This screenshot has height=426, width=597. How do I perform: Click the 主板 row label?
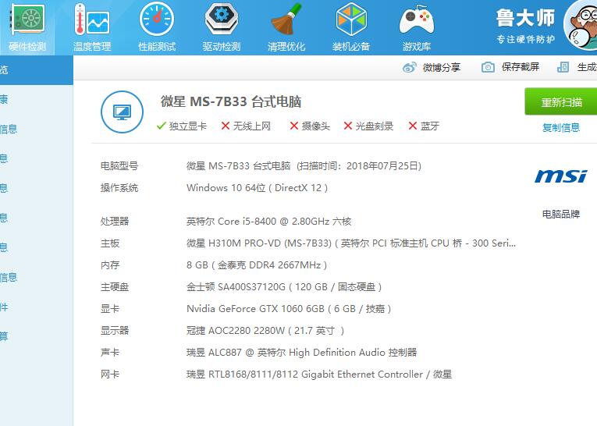click(x=110, y=243)
